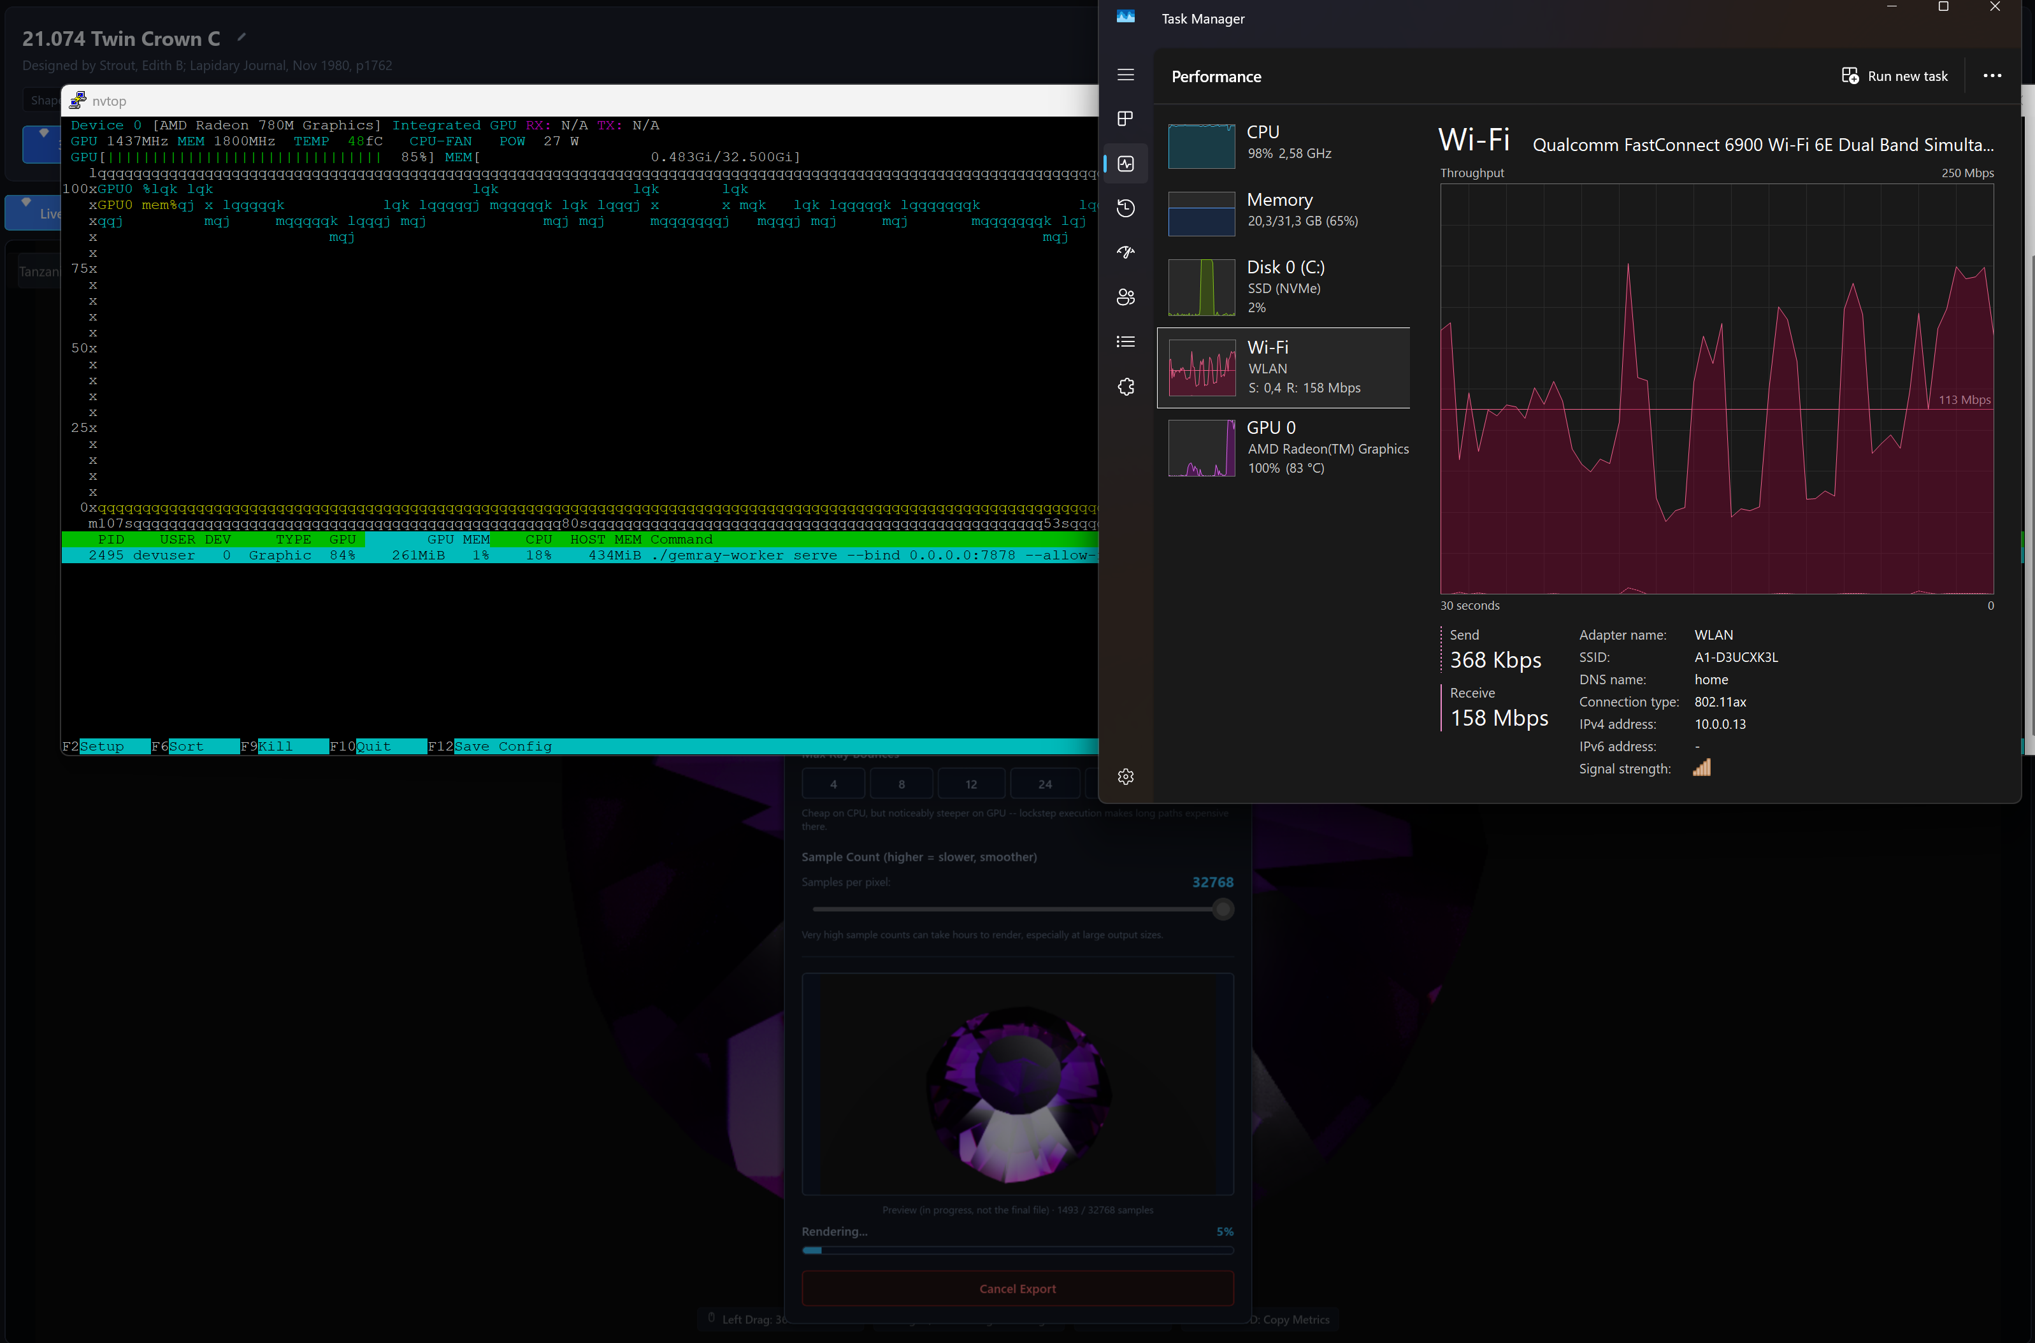The image size is (2035, 1343).
Task: Click the signal strength bars icon
Action: tap(1702, 768)
